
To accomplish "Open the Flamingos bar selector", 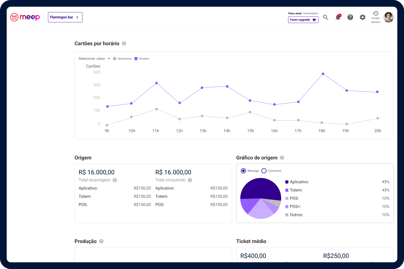I will (65, 17).
